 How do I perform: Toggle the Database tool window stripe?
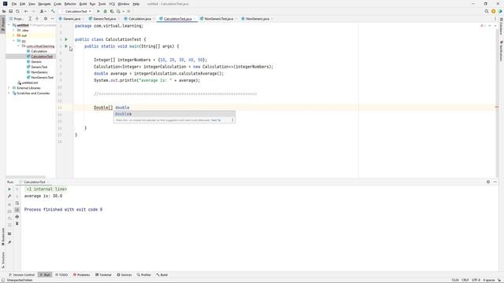(x=501, y=26)
